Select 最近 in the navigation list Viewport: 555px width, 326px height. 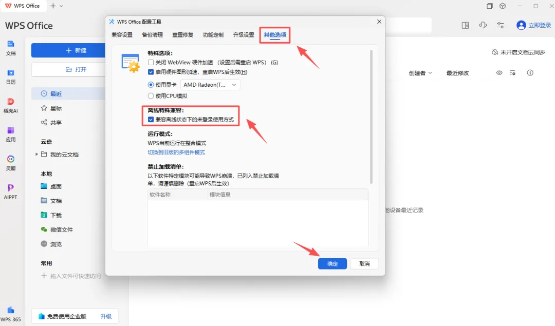coord(68,94)
